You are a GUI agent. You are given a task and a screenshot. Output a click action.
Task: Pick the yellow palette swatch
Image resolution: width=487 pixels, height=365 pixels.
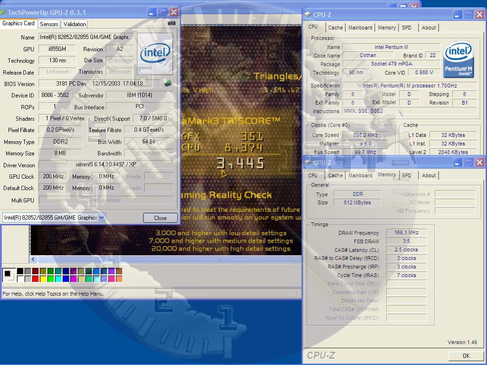[x=43, y=279]
